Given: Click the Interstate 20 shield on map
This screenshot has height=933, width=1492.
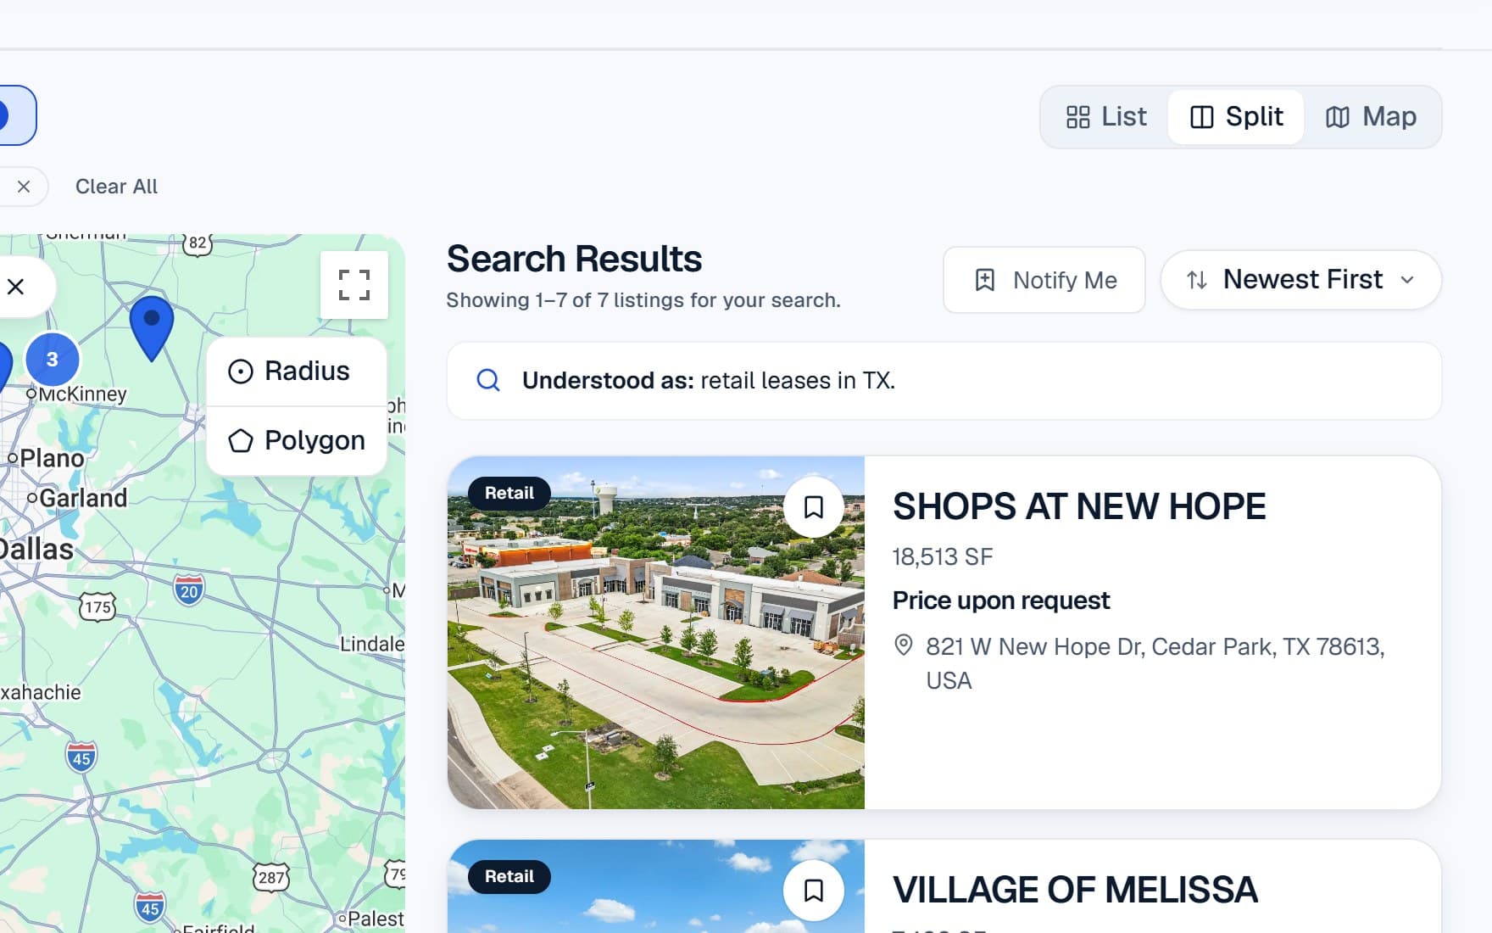Looking at the screenshot, I should (x=189, y=590).
